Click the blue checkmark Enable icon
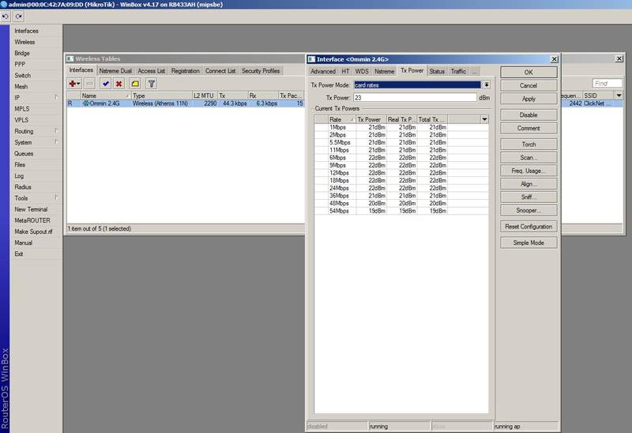 point(105,83)
